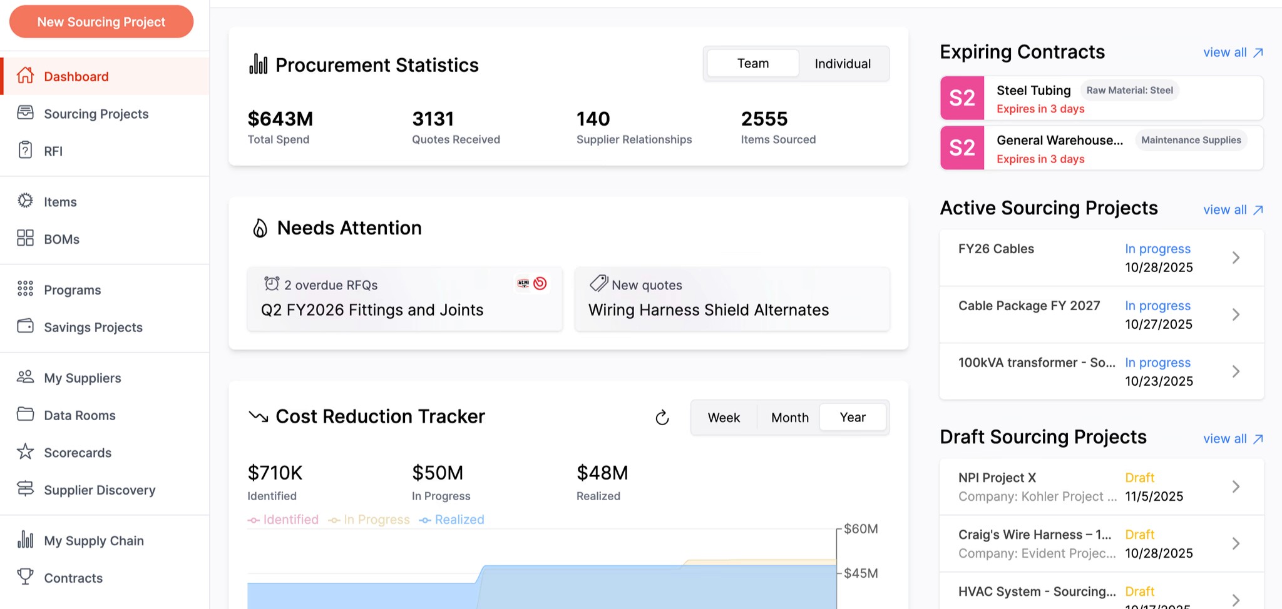Expand the NPI Project X chevron
Viewport: 1282px width, 609px height.
pyautogui.click(x=1236, y=486)
